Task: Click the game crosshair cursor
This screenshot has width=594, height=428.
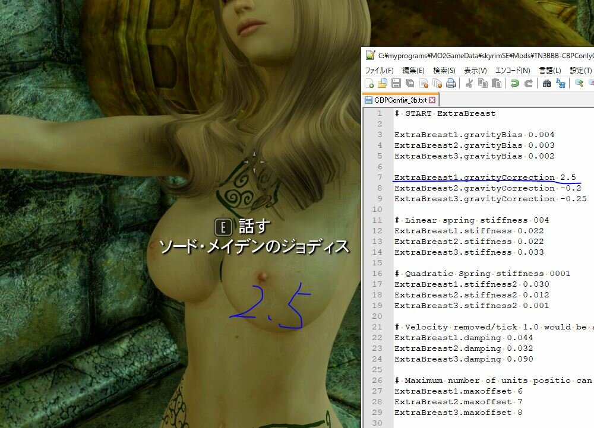Action: click(254, 162)
